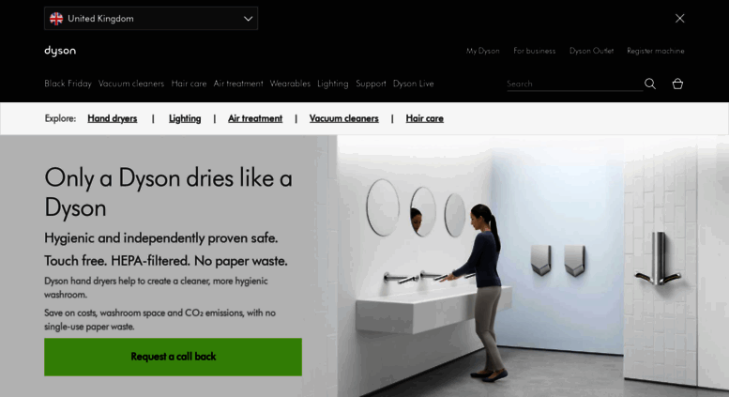
Task: Open the Vacuum cleaners top menu
Action: coord(131,84)
